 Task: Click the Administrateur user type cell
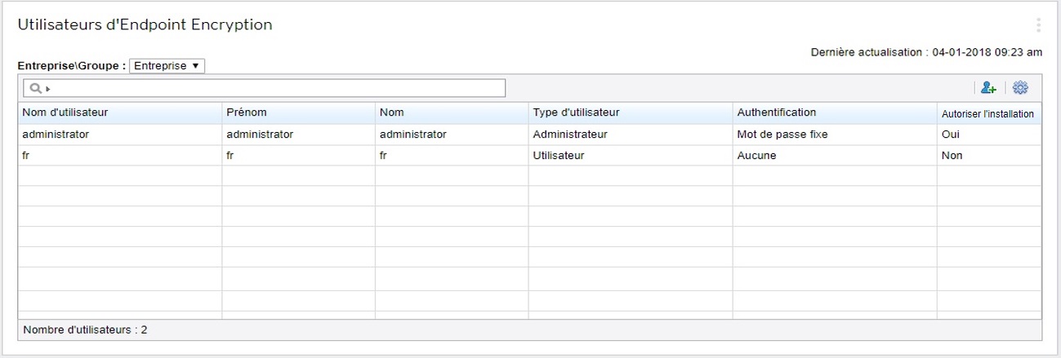pyautogui.click(x=570, y=135)
